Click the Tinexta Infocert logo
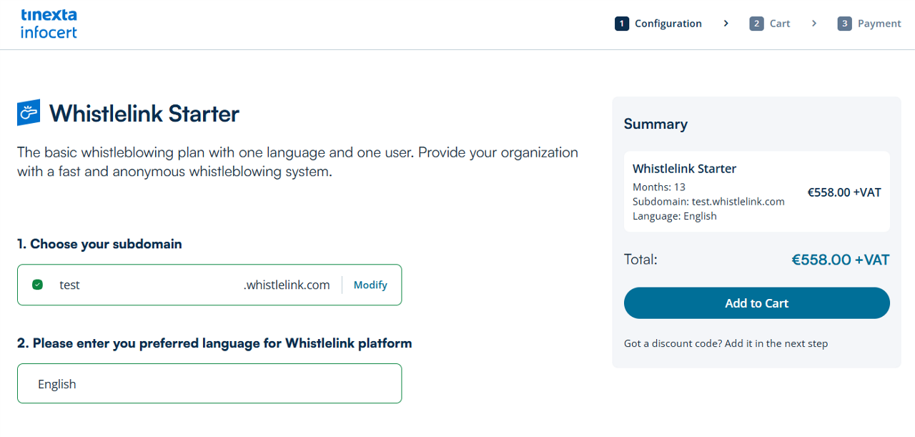915x437 pixels. 49,24
